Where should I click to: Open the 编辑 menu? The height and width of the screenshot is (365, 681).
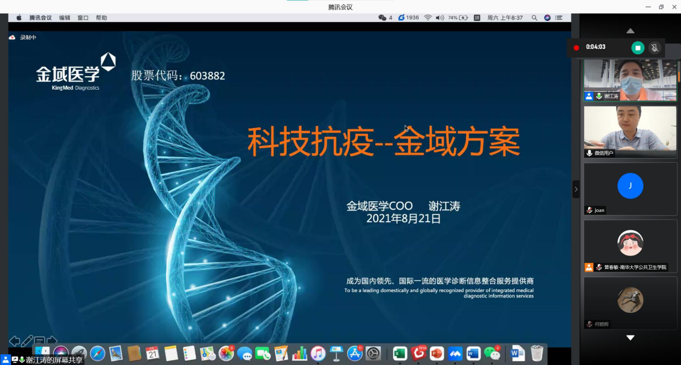[x=64, y=18]
